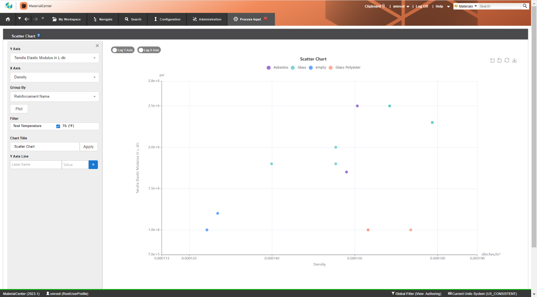Open the Help link
The width and height of the screenshot is (537, 297).
pyautogui.click(x=439, y=6)
